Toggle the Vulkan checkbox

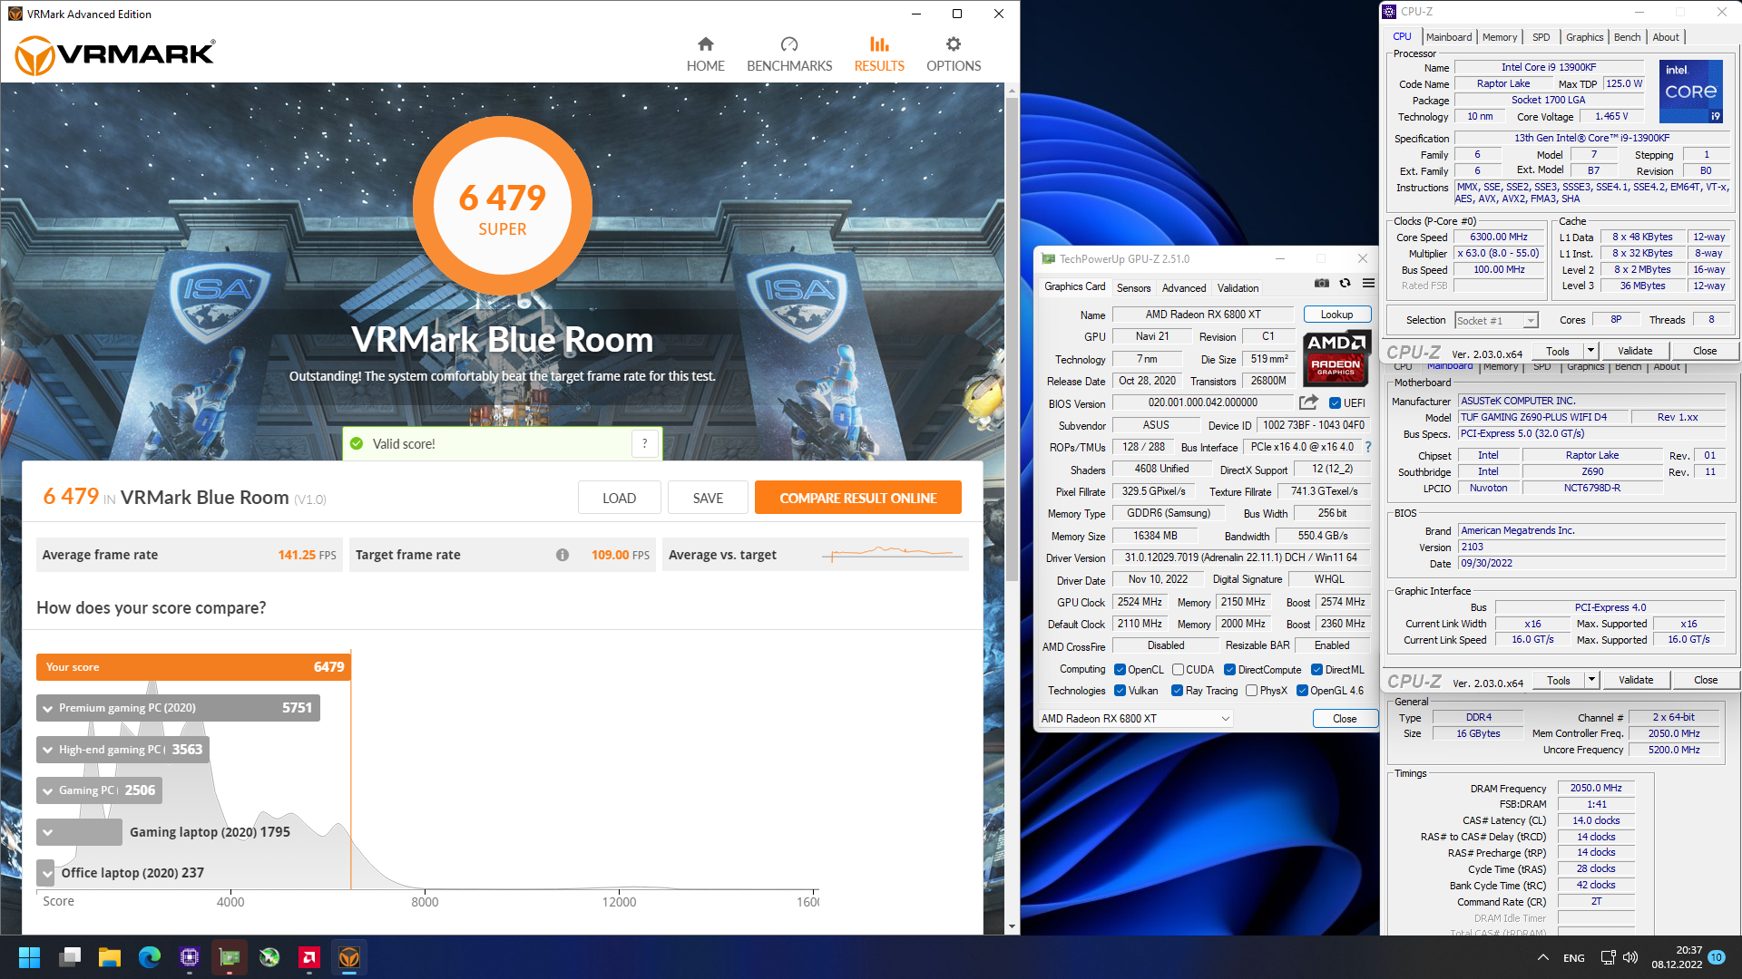coord(1121,691)
